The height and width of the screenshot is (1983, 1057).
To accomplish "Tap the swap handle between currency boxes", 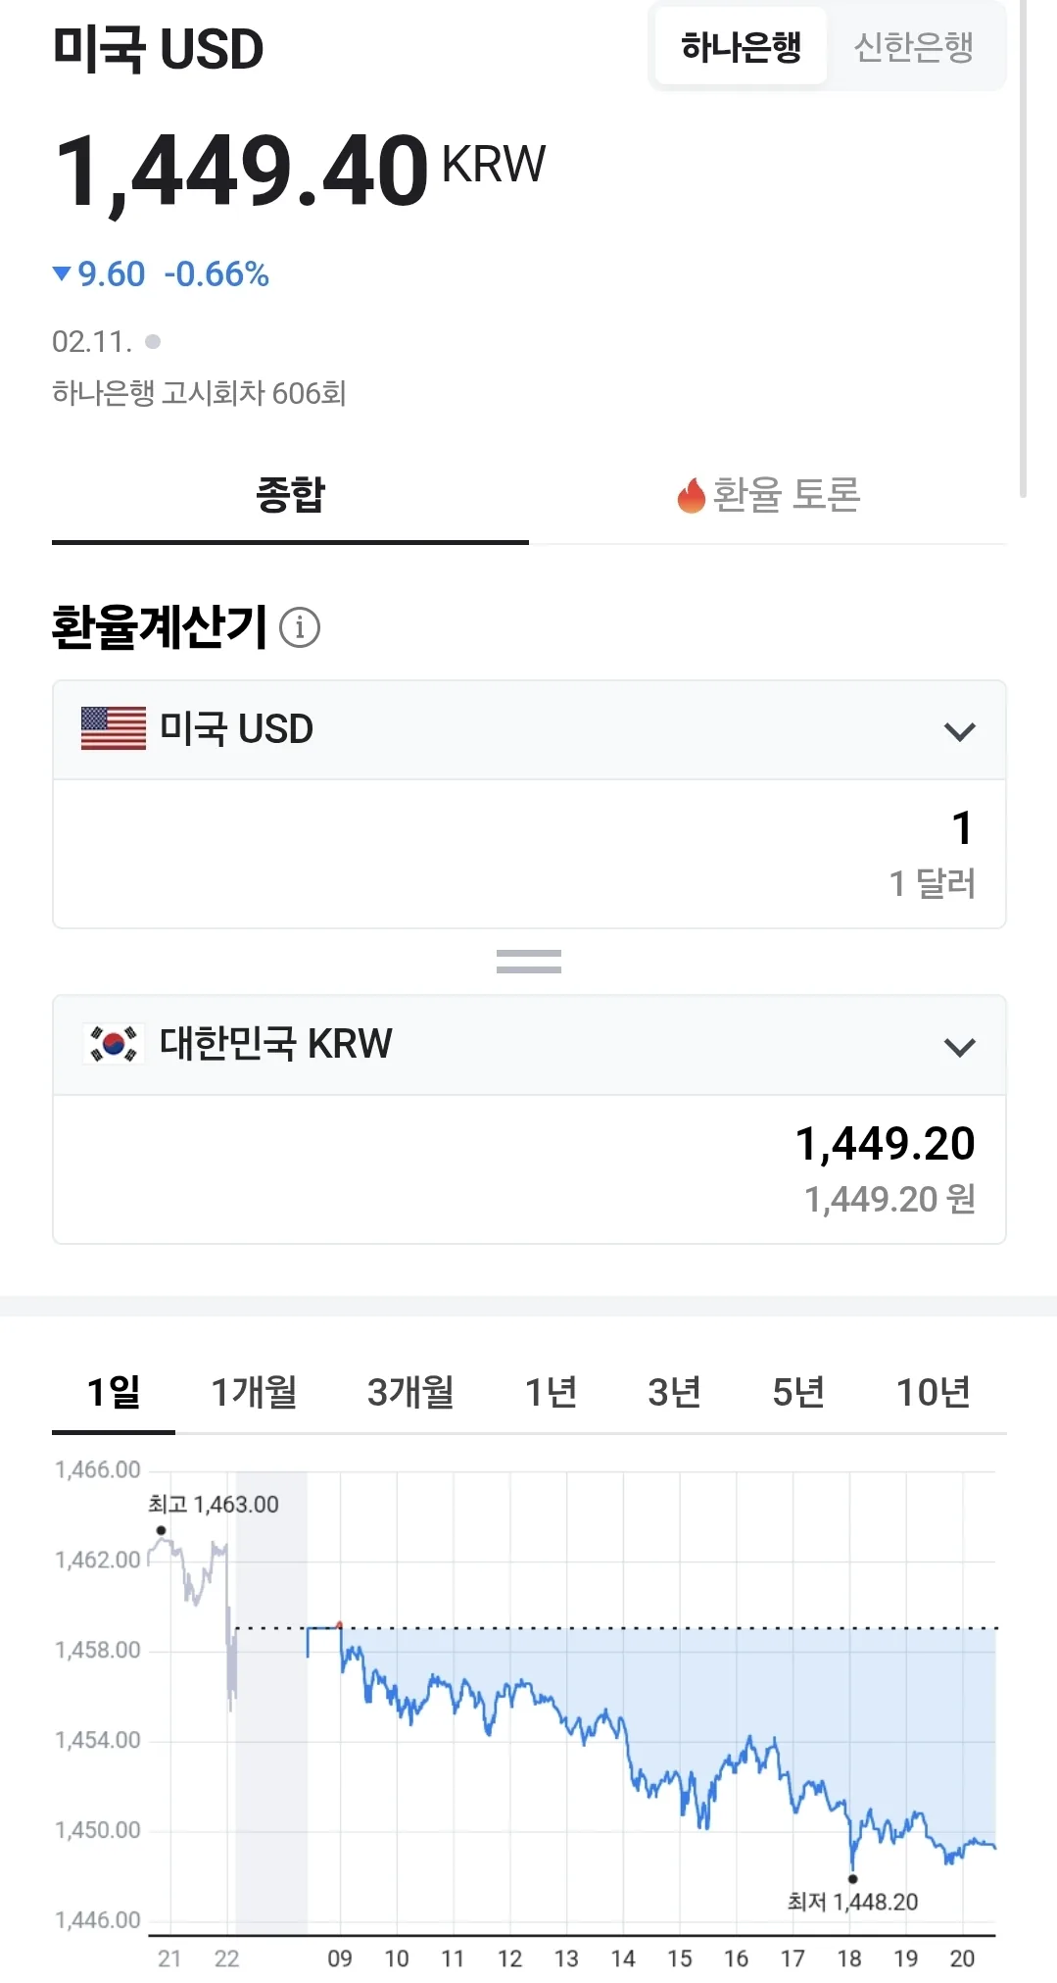I will 529,962.
